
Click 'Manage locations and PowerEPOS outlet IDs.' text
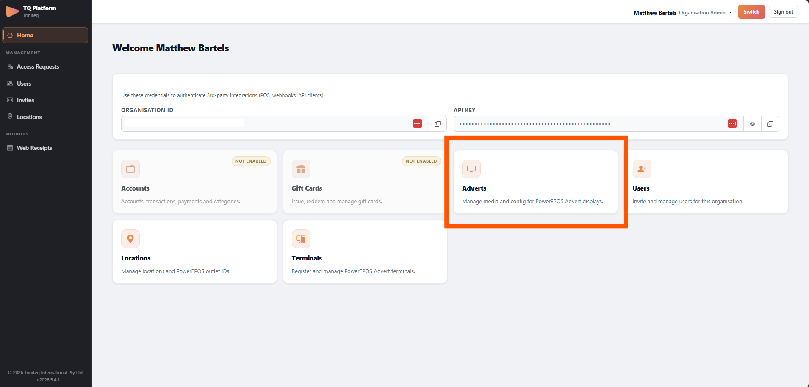[176, 271]
